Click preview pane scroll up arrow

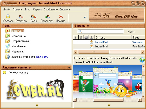(x=143, y=66)
